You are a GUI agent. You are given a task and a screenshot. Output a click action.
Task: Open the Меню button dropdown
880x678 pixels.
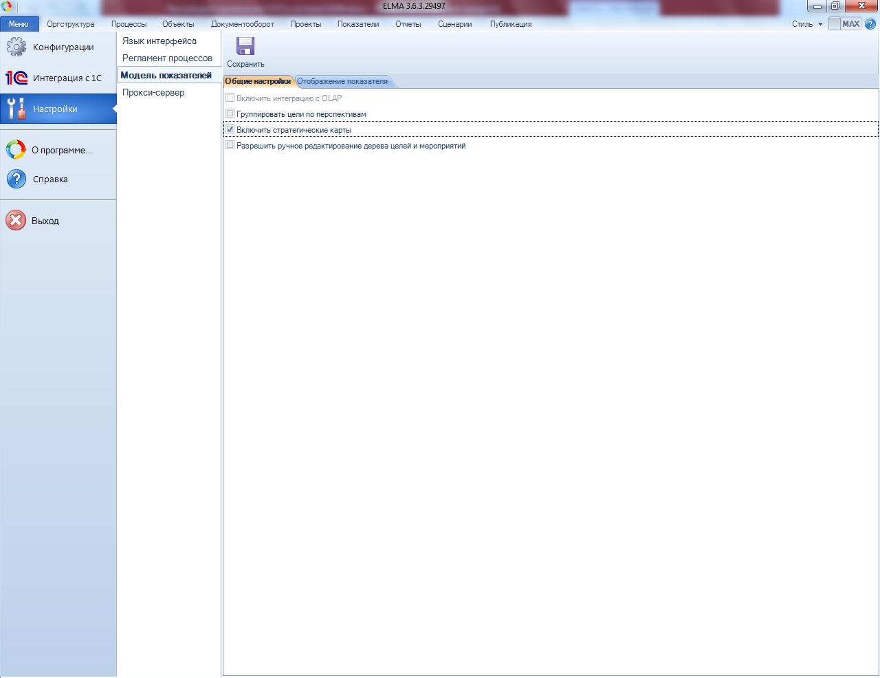19,24
